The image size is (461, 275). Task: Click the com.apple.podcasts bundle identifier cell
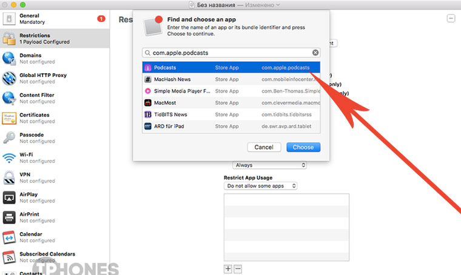point(286,67)
